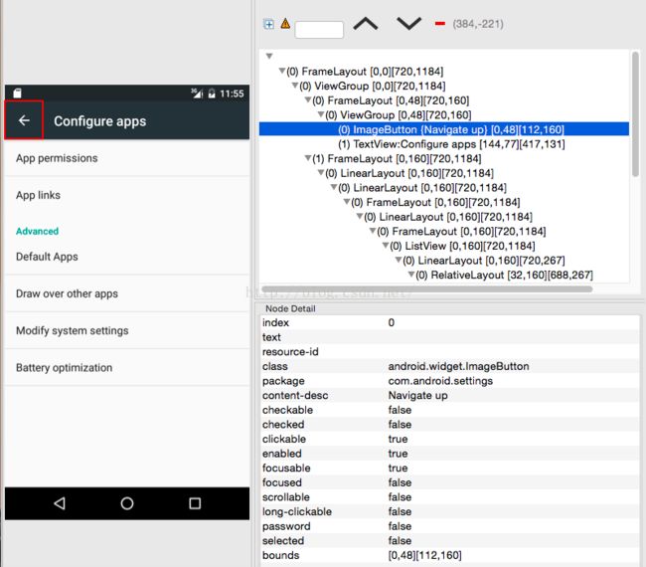The width and height of the screenshot is (646, 567).
Task: Click the package value com.android.settings
Action: coord(440,381)
